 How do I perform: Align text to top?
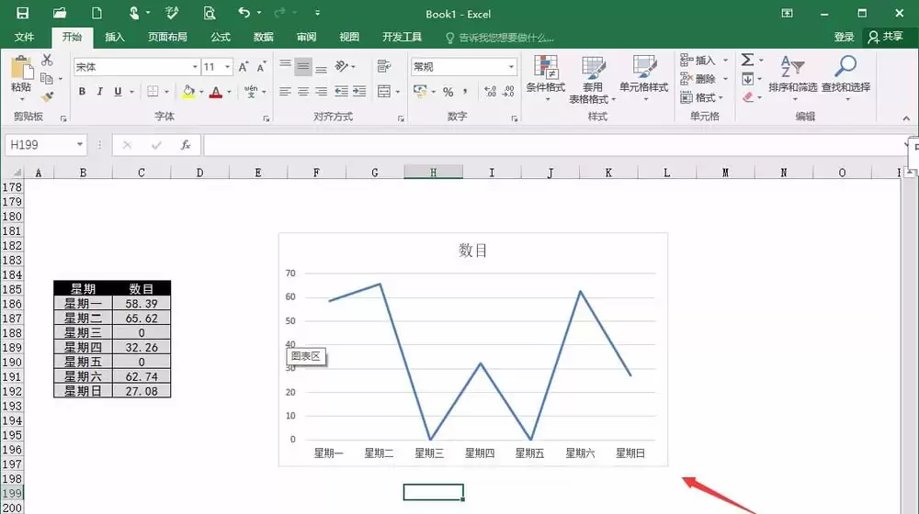pos(286,66)
